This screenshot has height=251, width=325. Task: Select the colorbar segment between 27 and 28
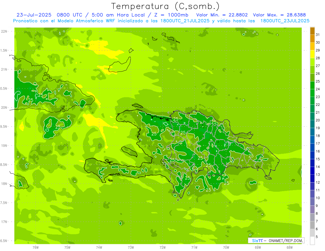[312, 62]
